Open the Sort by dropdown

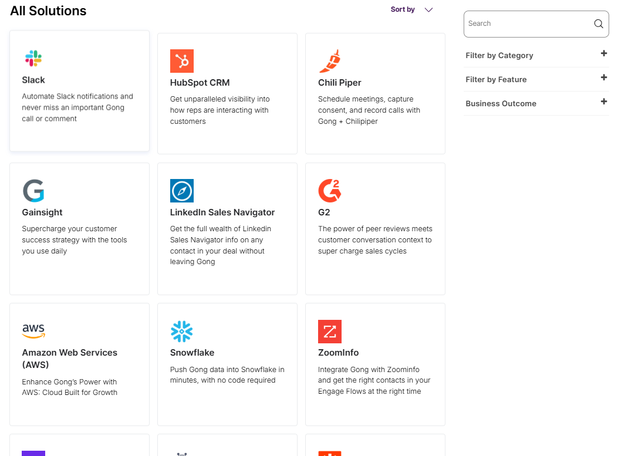(x=411, y=9)
